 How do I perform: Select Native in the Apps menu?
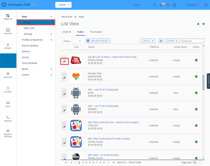coord(36,22)
